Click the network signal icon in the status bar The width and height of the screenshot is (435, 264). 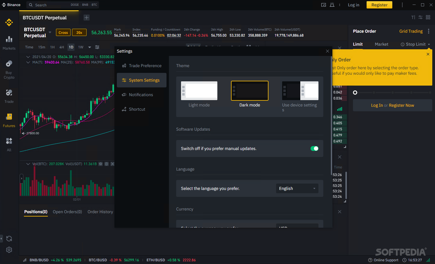pyautogui.click(x=428, y=260)
